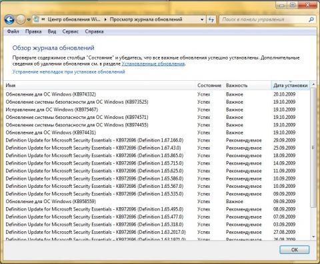Sort by the Состояние column header
This screenshot has width=320, height=264.
tap(209, 86)
